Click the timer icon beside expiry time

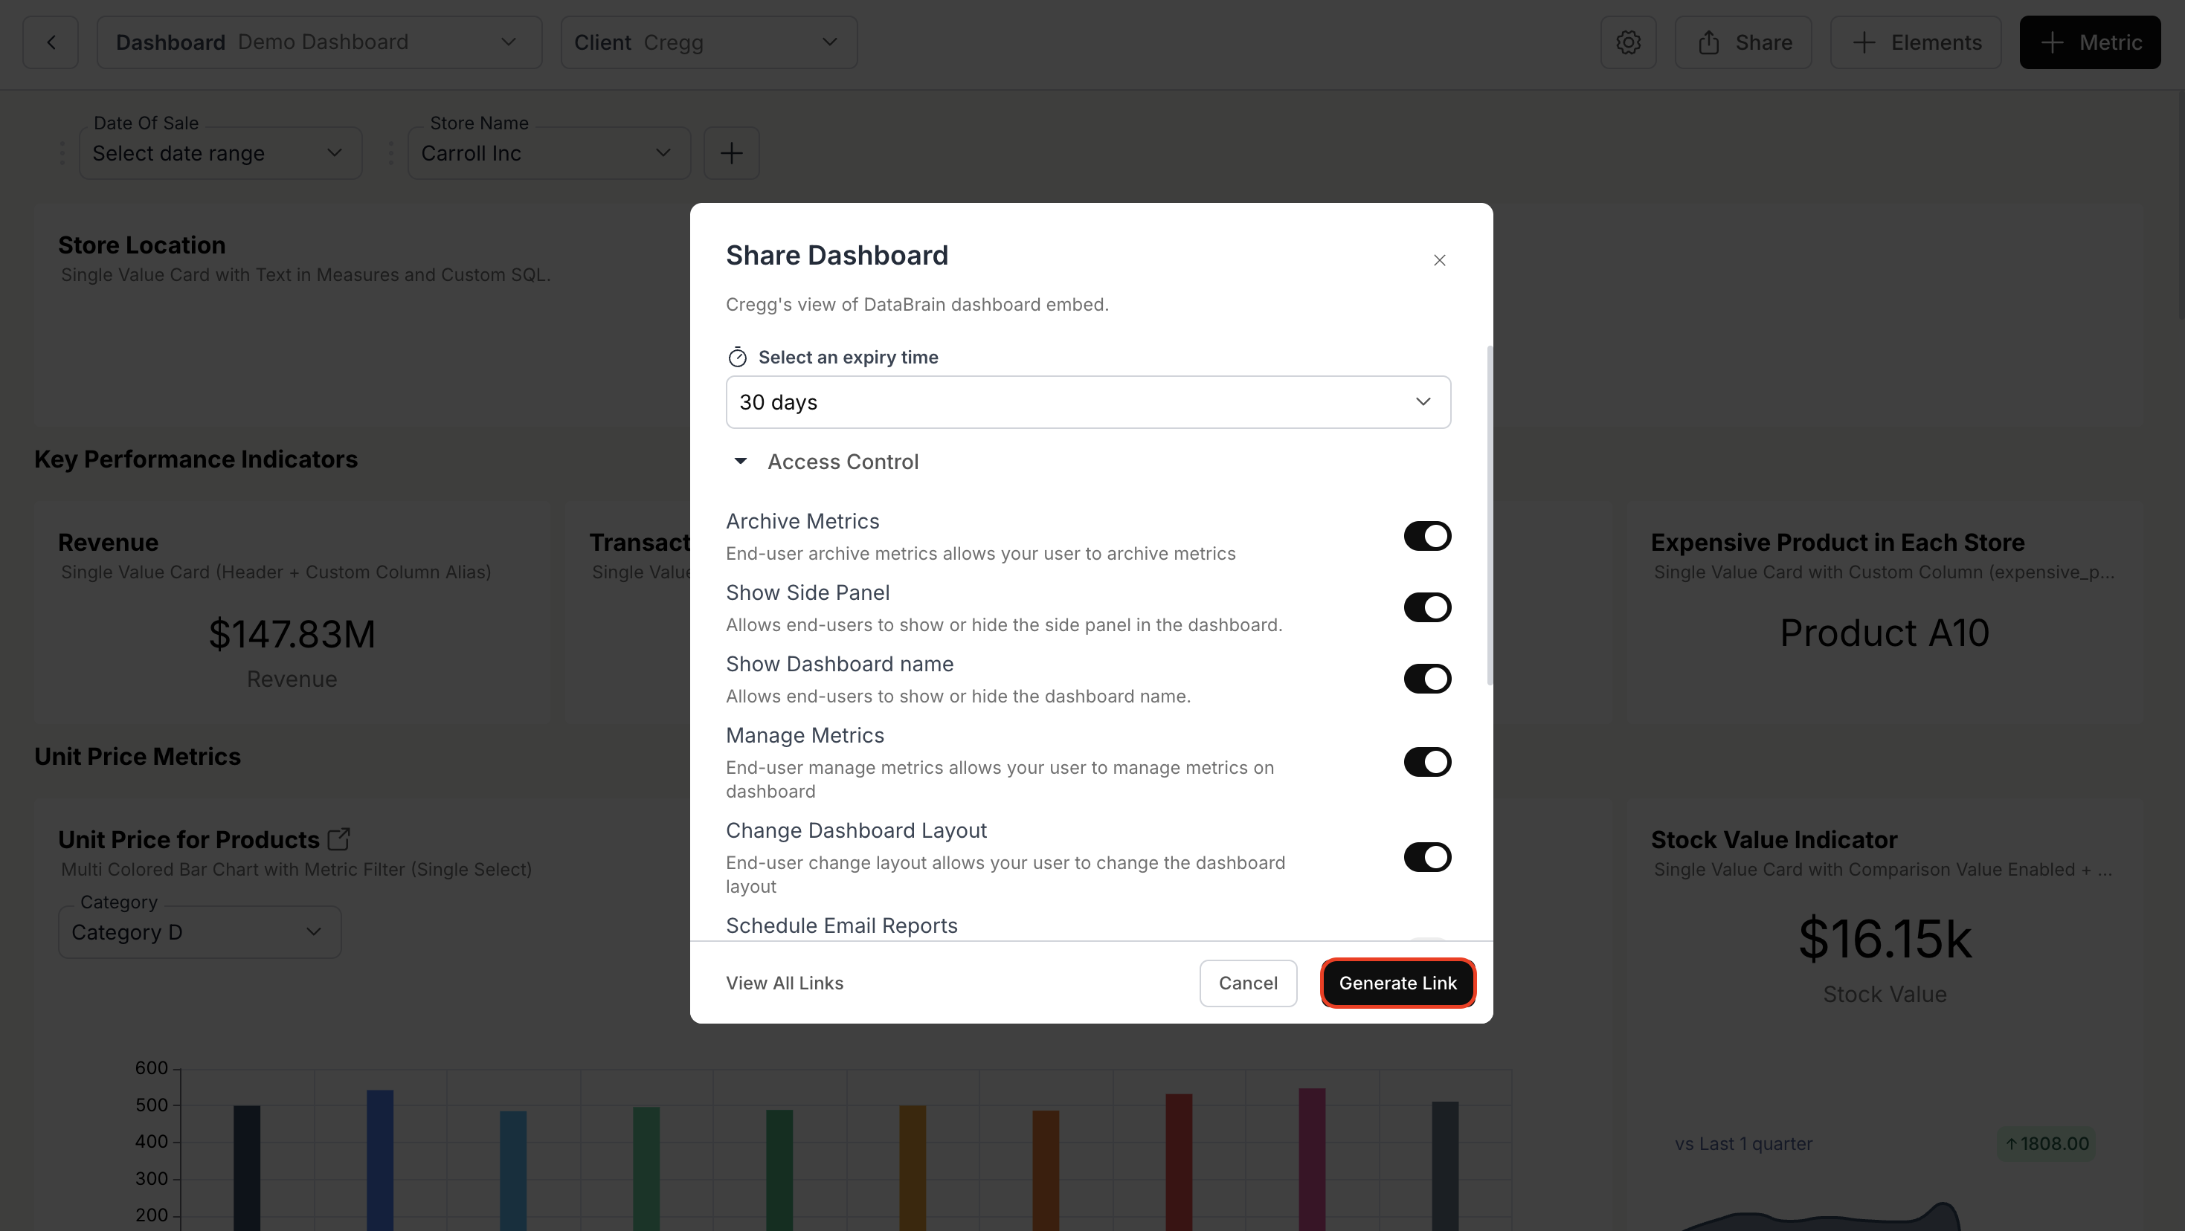737,356
